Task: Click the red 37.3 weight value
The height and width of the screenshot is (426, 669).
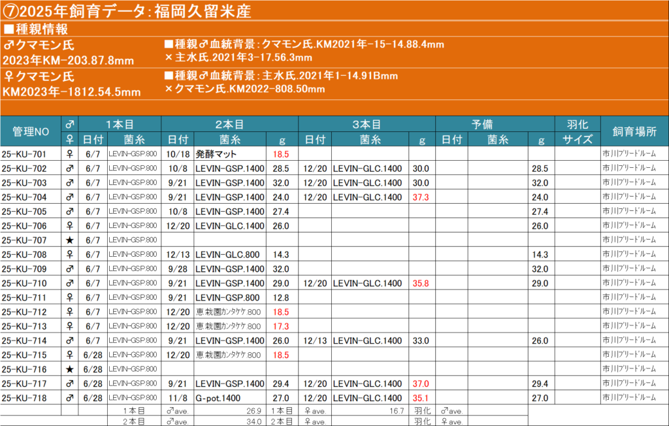Action: click(x=421, y=197)
